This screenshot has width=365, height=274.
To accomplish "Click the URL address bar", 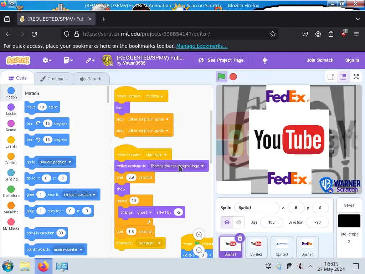I will [170, 34].
